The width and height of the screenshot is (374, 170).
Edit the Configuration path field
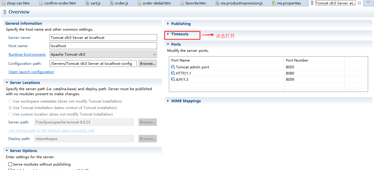(93, 63)
